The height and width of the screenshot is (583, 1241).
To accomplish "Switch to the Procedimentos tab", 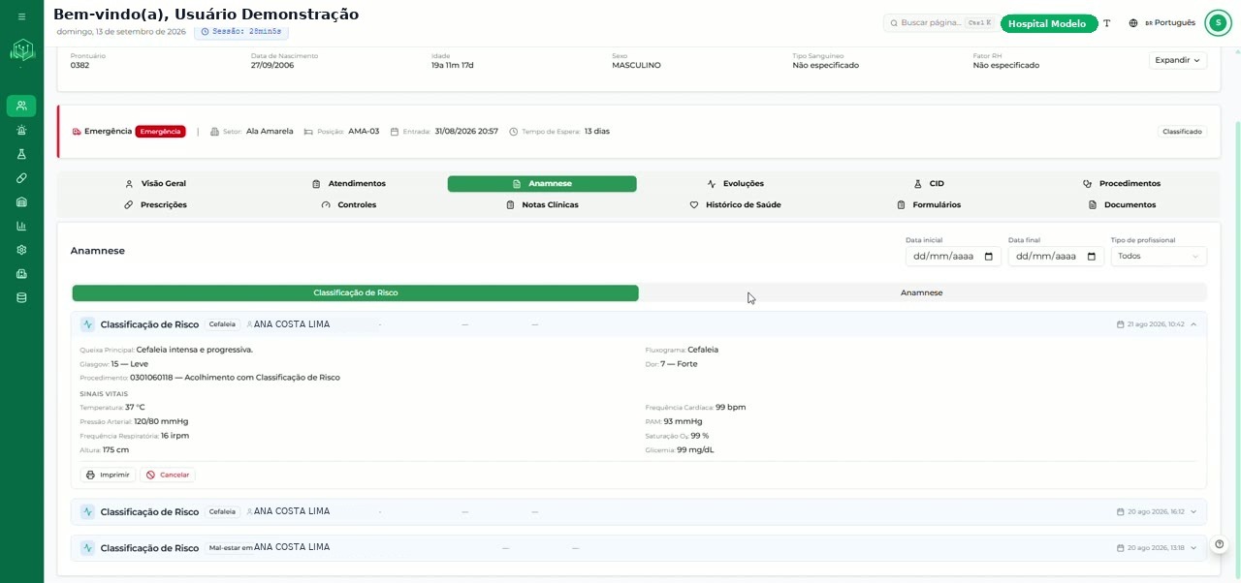I will [1122, 184].
